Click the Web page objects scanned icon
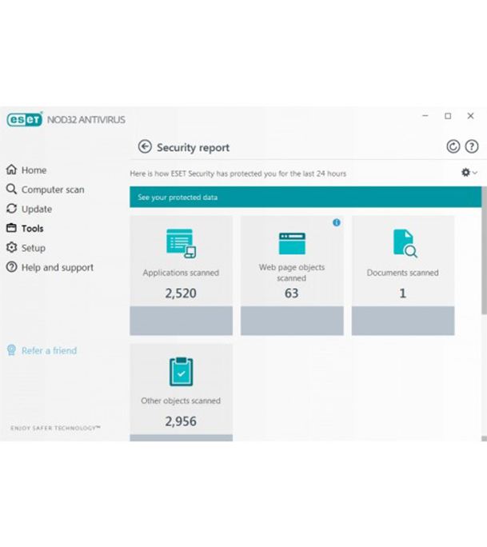Image resolution: width=487 pixels, height=547 pixels. pos(292,243)
